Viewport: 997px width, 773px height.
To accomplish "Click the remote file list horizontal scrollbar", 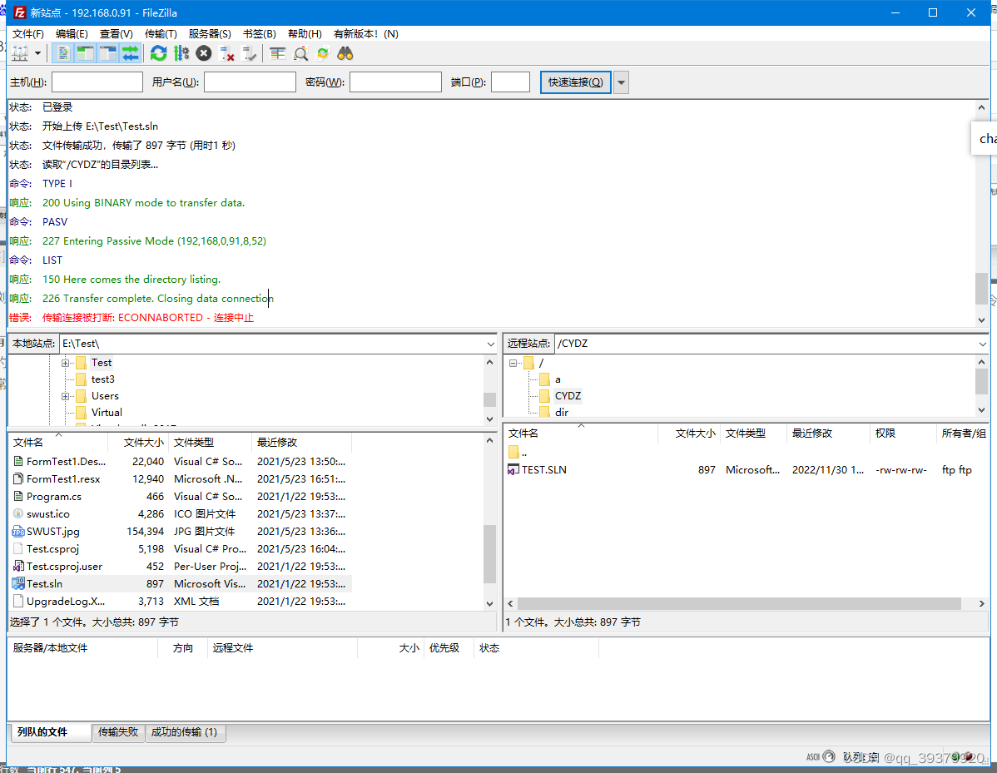I will [739, 603].
